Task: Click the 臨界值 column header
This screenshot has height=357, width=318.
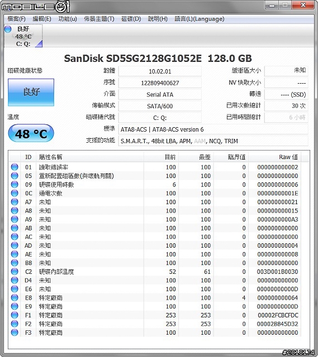Action: pos(231,157)
